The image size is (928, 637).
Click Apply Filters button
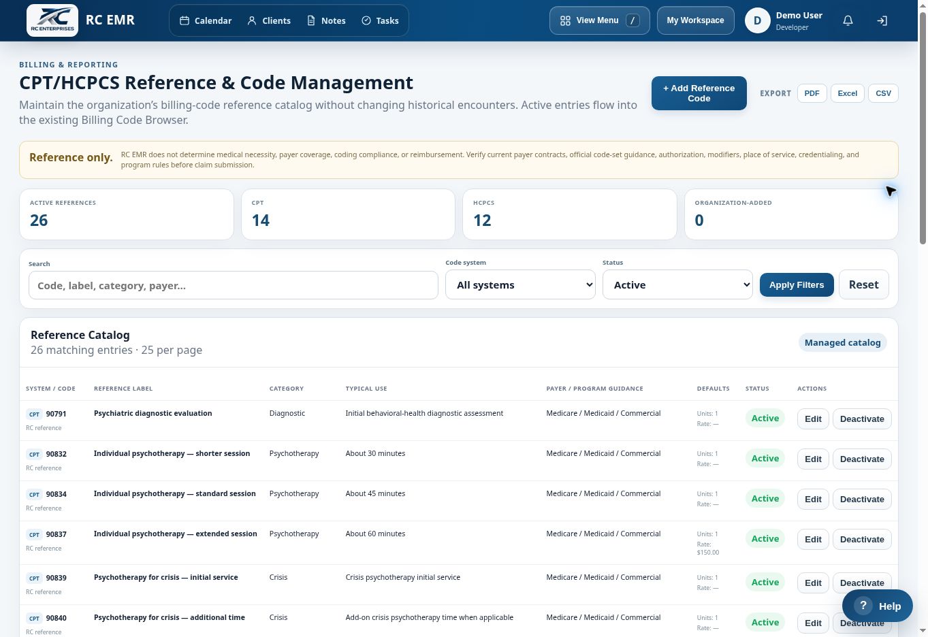[797, 284]
